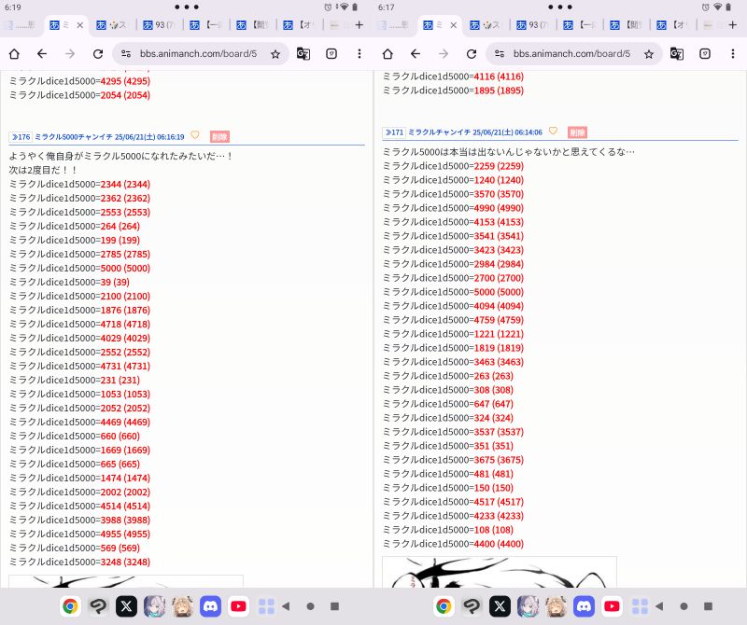Tap the home icon in left browser window

tap(14, 54)
